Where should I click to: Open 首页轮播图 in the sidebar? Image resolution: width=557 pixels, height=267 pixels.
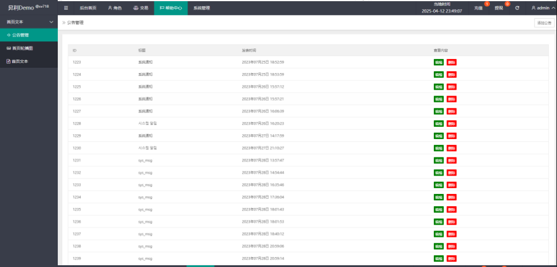tap(29, 48)
